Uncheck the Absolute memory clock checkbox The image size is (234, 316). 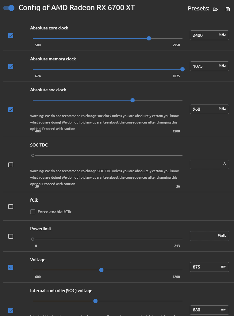pos(11,67)
